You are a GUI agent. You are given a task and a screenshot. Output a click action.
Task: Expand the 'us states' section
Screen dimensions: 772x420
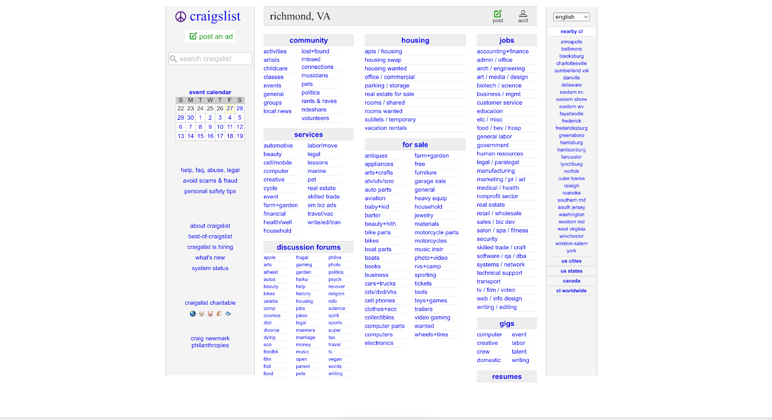tap(571, 271)
